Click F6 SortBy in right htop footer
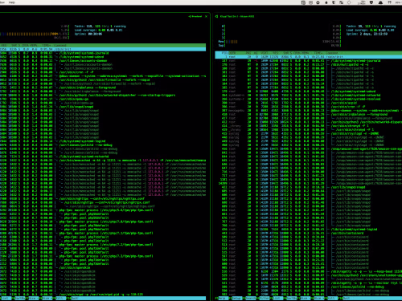The width and height of the screenshot is (402, 301). 290,298
